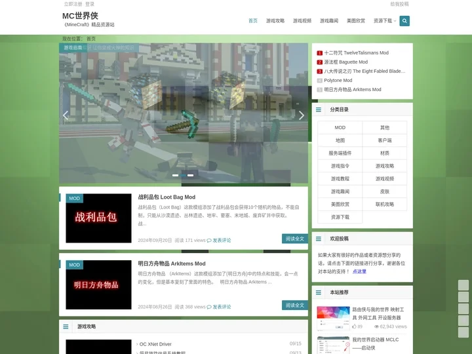The image size is (472, 354).
Task: Open 源法棍 Baguette Mod ranking entry
Action: click(345, 62)
